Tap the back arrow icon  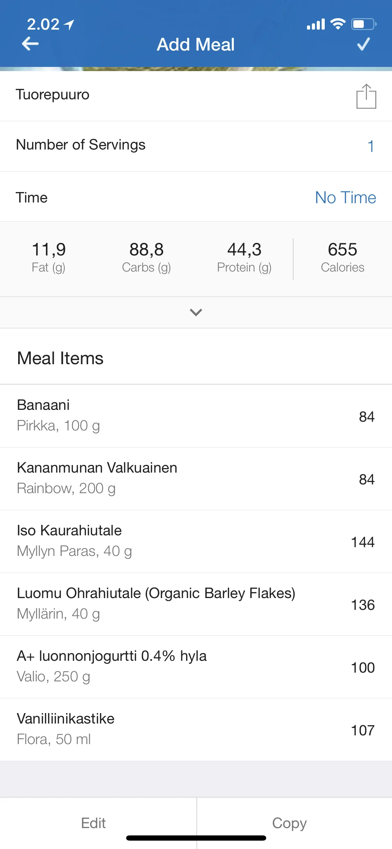click(30, 44)
